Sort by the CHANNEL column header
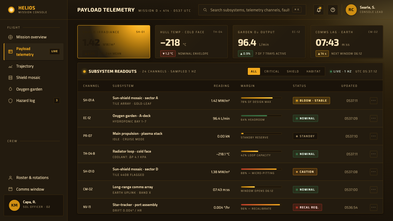Viewport: 393px width, 221px height. pos(91,86)
